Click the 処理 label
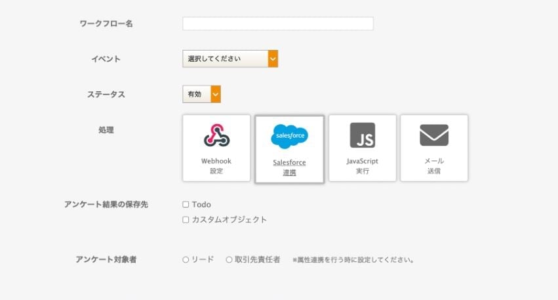This screenshot has width=558, height=300. coord(106,130)
